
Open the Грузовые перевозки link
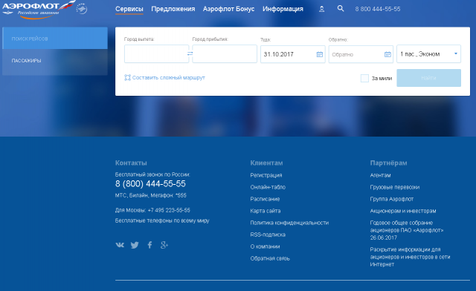point(395,187)
